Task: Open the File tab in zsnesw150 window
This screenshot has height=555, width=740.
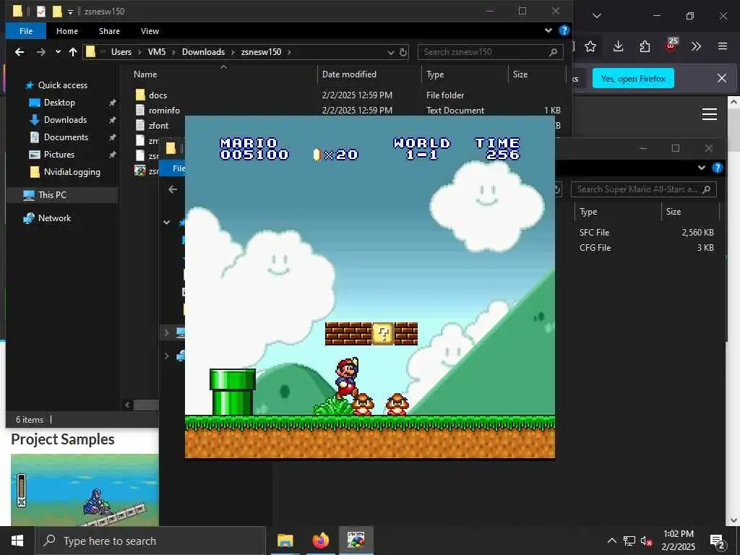Action: tap(26, 31)
